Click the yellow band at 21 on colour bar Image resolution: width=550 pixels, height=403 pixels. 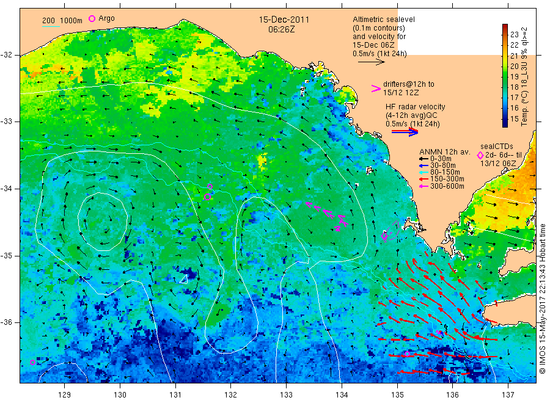[505, 56]
